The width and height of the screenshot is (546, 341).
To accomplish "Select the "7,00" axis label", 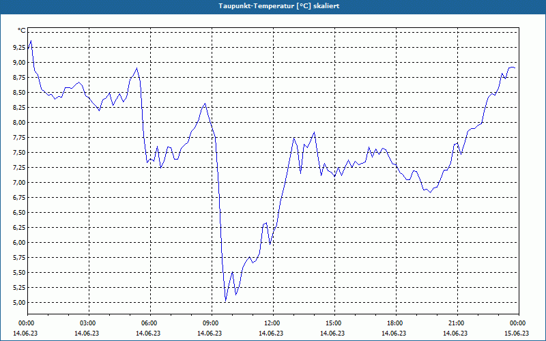I will point(20,183).
